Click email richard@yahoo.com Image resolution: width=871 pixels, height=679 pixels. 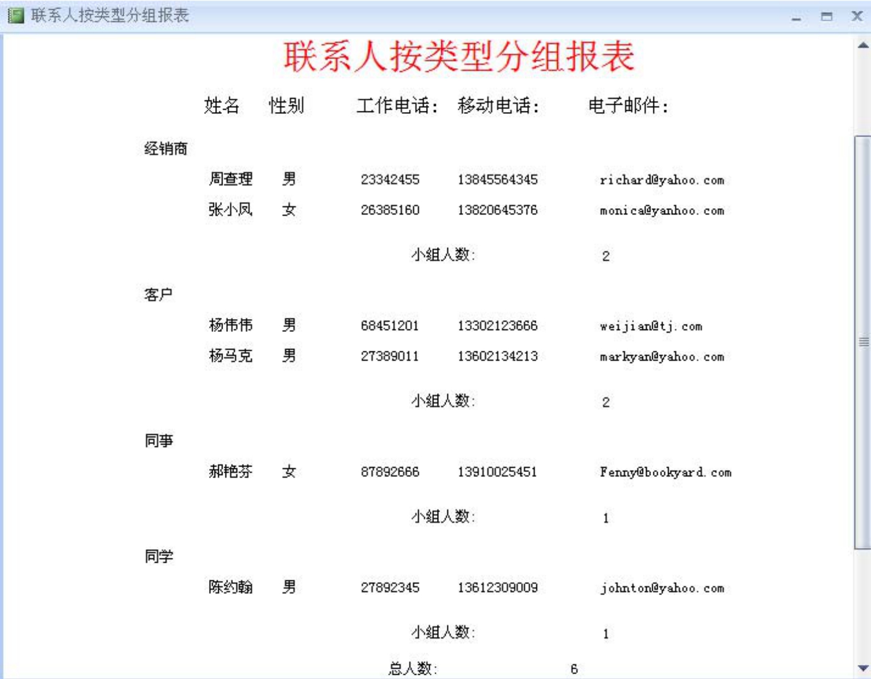point(661,180)
